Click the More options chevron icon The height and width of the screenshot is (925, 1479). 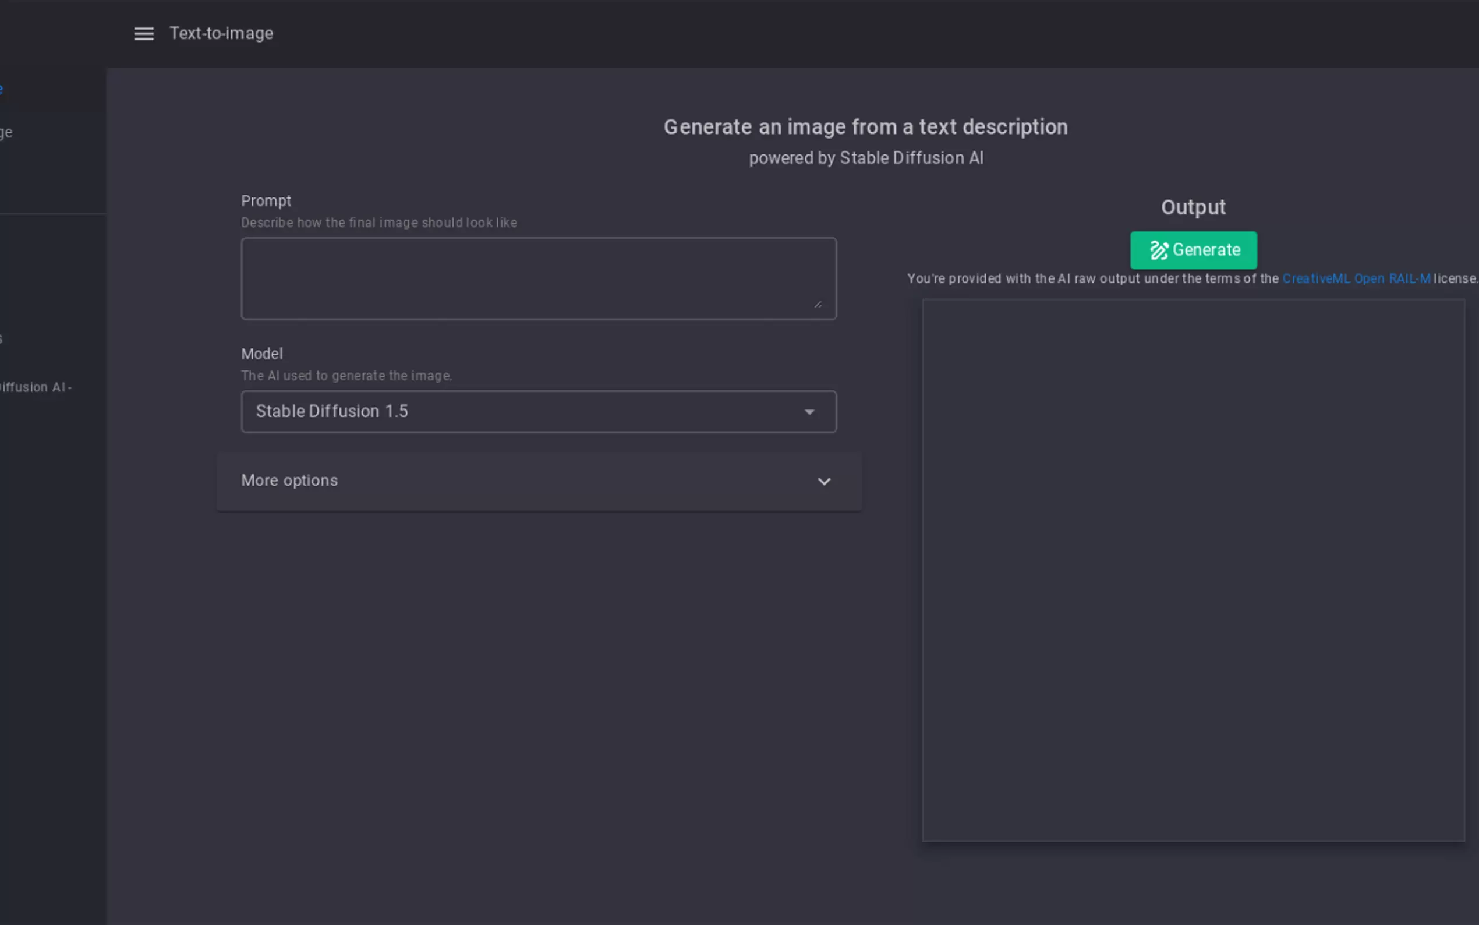click(x=823, y=482)
